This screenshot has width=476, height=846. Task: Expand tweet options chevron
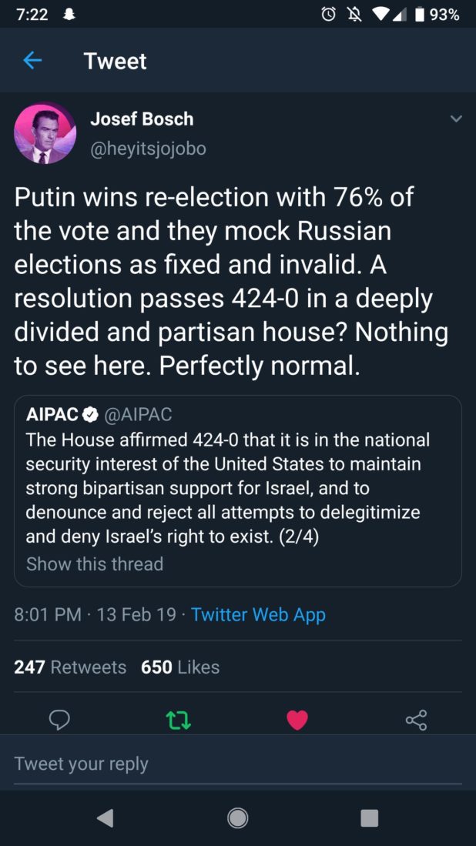(456, 119)
